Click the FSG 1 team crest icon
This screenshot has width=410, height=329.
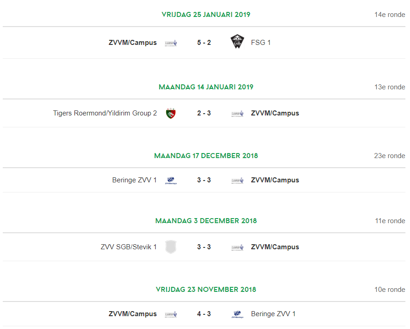237,42
